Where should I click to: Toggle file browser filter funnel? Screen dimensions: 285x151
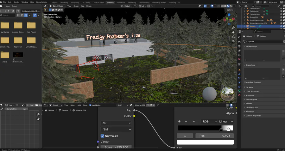click(35, 15)
